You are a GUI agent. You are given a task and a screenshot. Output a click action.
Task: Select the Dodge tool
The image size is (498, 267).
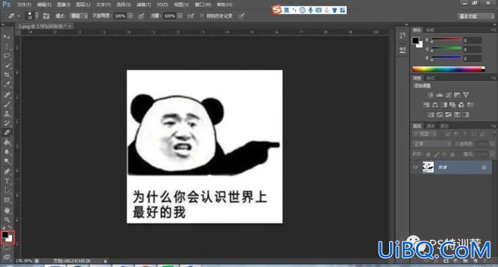click(x=6, y=161)
